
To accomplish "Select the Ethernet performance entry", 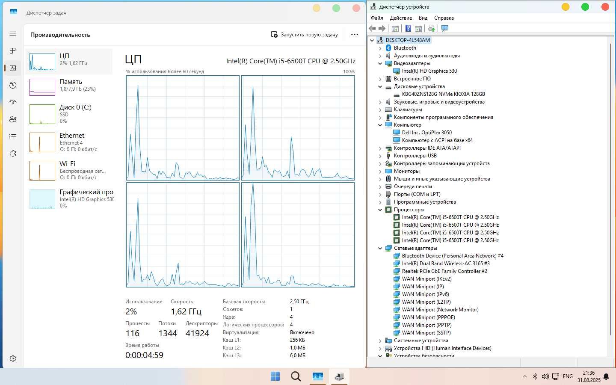I will tap(69, 142).
